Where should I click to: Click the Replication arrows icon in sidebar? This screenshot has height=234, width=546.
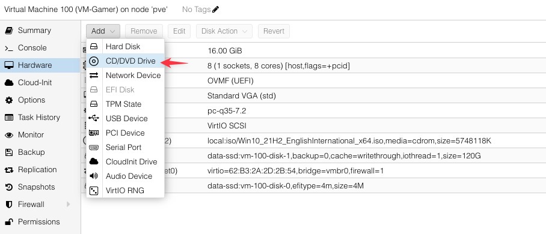8,170
